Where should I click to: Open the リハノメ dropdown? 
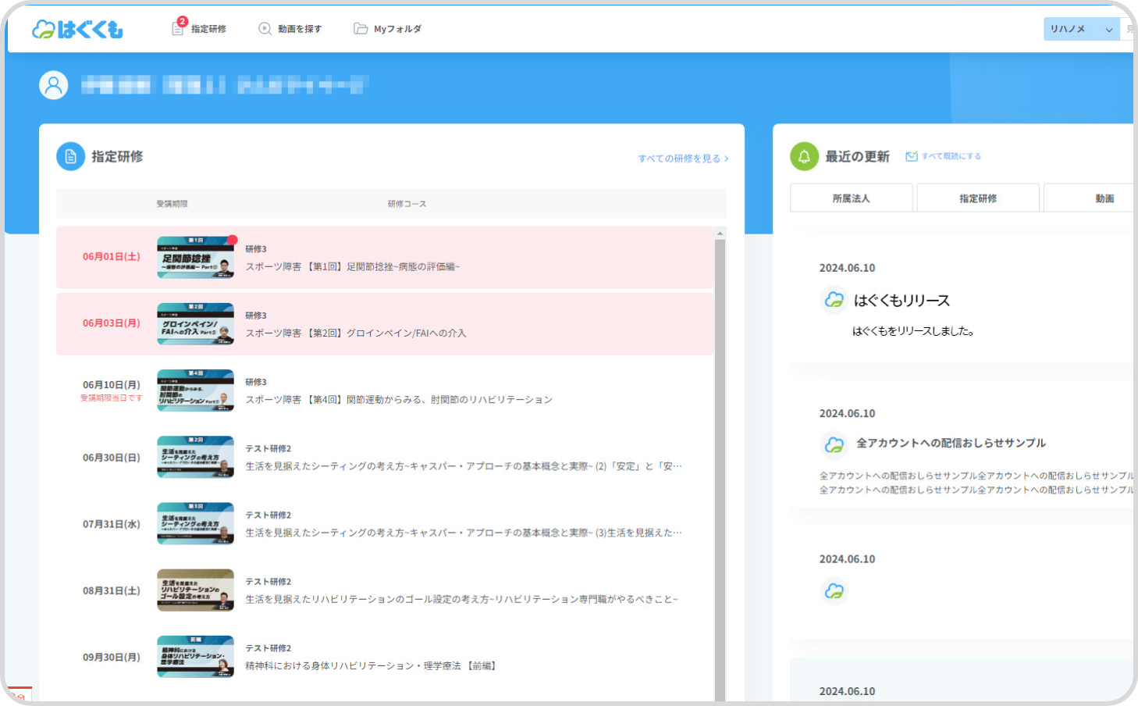coord(1081,29)
